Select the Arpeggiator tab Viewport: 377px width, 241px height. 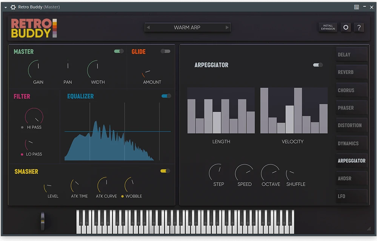click(351, 161)
